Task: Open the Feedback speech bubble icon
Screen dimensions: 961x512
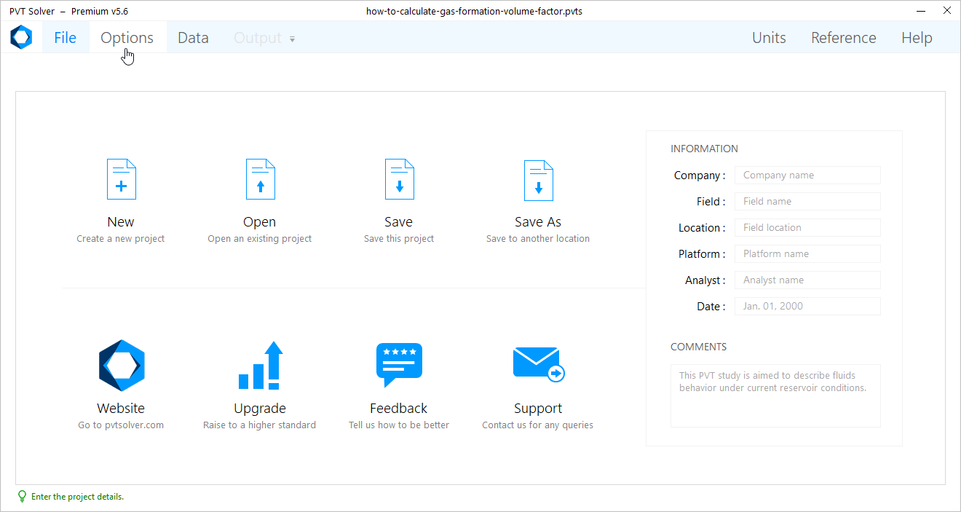Action: pos(399,366)
